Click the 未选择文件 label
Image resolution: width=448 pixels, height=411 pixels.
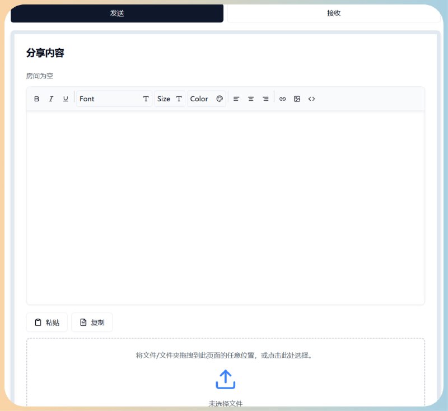[x=226, y=404]
